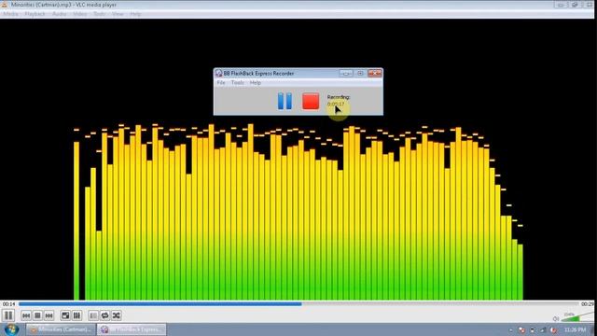Adjust the VLC volume slider
This screenshot has height=336, width=597.
tap(577, 317)
